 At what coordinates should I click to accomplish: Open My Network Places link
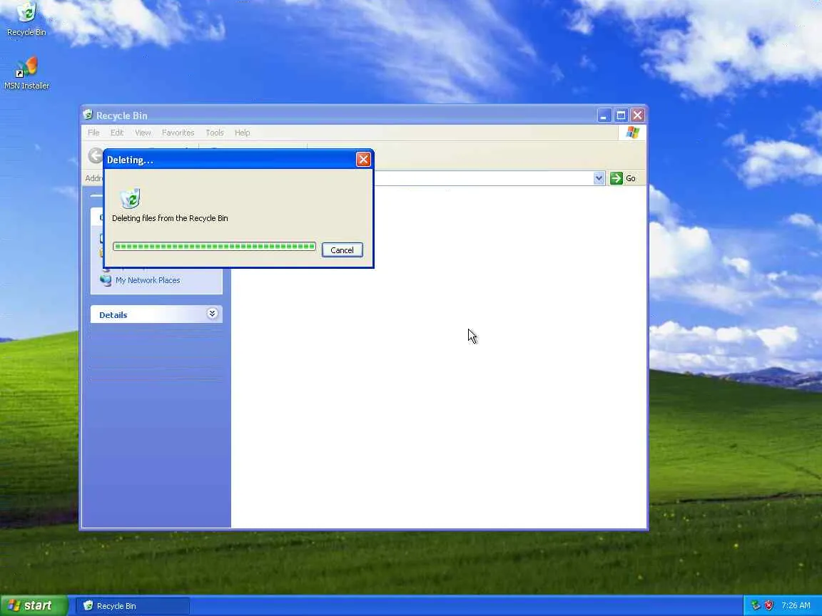tap(148, 280)
